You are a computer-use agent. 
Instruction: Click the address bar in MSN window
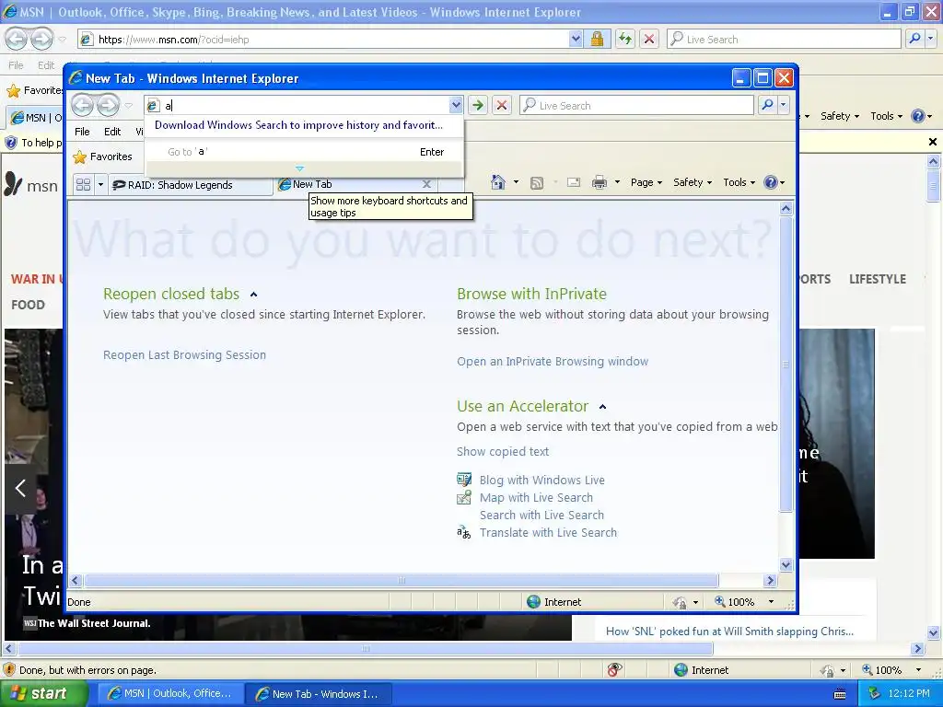(331, 39)
